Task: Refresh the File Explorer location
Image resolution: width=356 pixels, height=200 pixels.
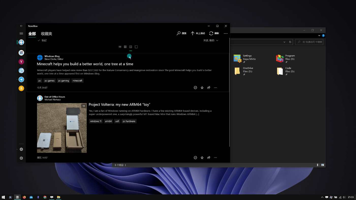Action: pyautogui.click(x=290, y=42)
